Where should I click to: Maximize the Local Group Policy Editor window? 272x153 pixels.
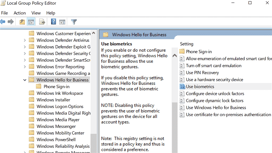(250, 3)
